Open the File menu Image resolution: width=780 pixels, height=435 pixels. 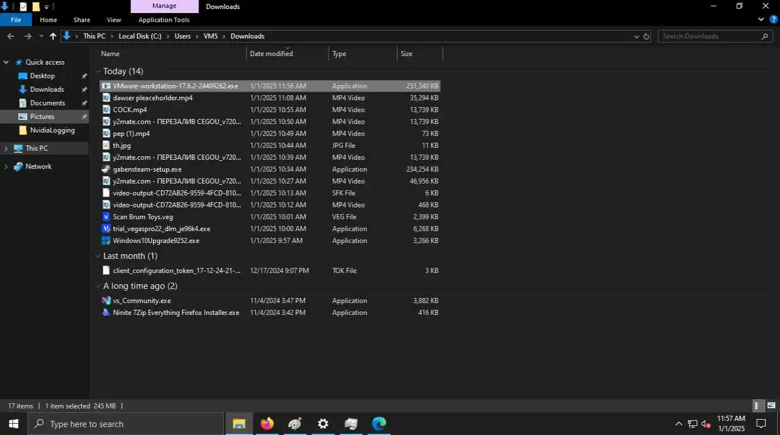16,20
